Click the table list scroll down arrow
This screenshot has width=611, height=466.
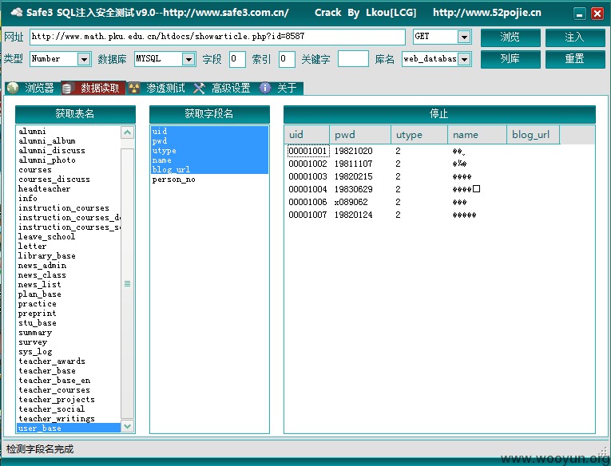point(128,426)
